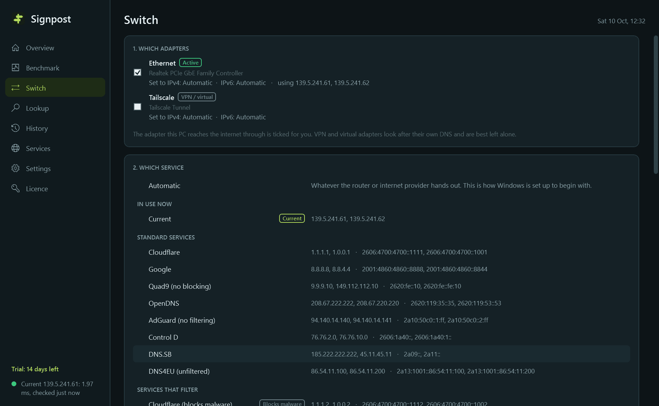Screen dimensions: 659x406
Task: Click the Tailscale adapter name
Action: coord(161,98)
